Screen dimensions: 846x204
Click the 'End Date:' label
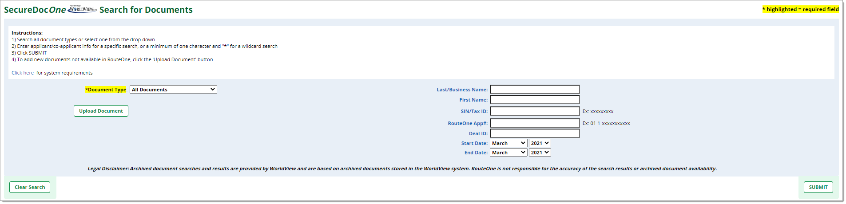[476, 153]
